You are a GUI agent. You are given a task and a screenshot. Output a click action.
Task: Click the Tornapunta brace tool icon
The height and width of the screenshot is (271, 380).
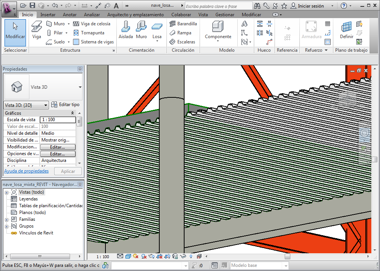point(76,33)
